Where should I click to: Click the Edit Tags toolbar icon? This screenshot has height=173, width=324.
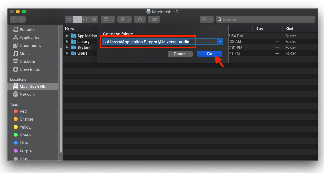(x=154, y=19)
